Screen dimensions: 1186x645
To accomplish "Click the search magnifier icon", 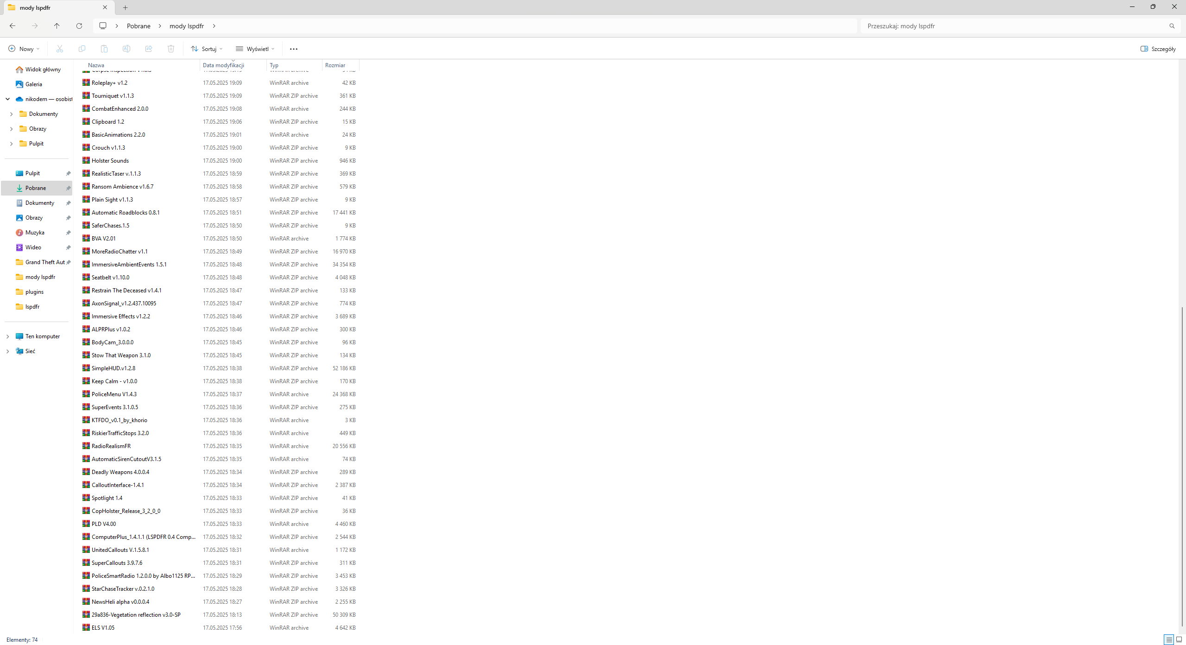I will click(1172, 26).
